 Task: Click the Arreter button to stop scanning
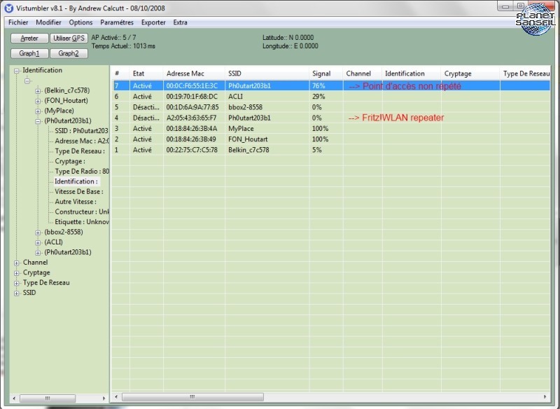(29, 39)
